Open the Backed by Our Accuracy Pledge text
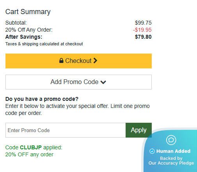Screen dimensions: 197x172 click(171, 161)
